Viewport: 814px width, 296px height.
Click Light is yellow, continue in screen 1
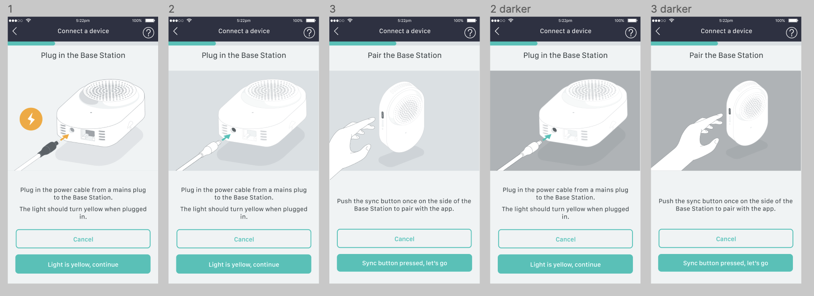83,264
